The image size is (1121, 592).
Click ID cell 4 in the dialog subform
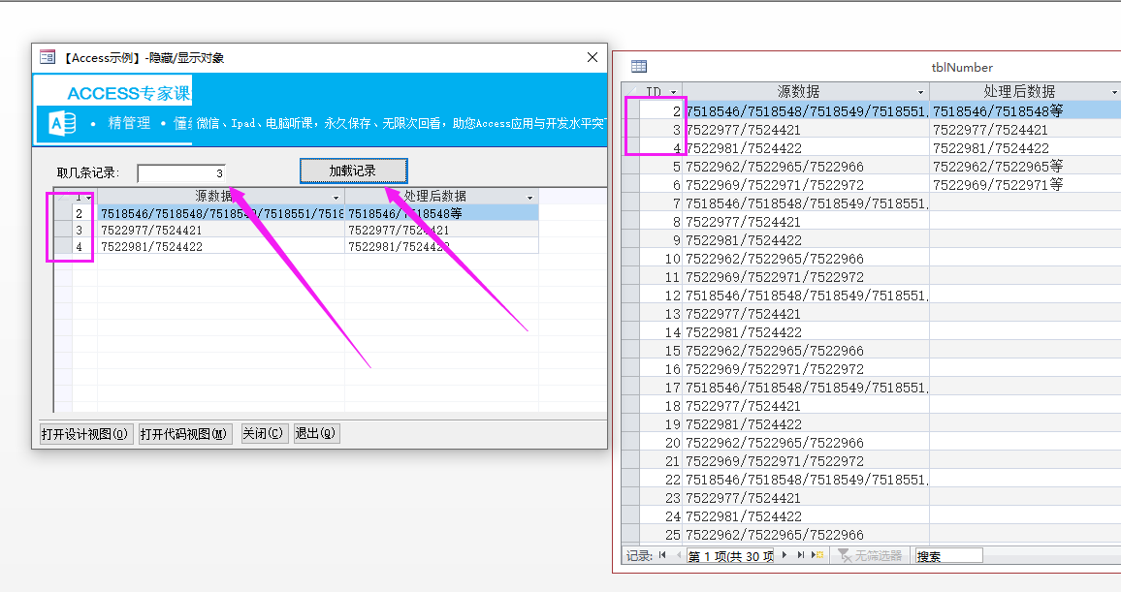84,246
